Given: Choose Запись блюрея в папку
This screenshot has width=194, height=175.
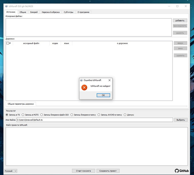Looking at the screenshot, I should click(x=83, y=115).
